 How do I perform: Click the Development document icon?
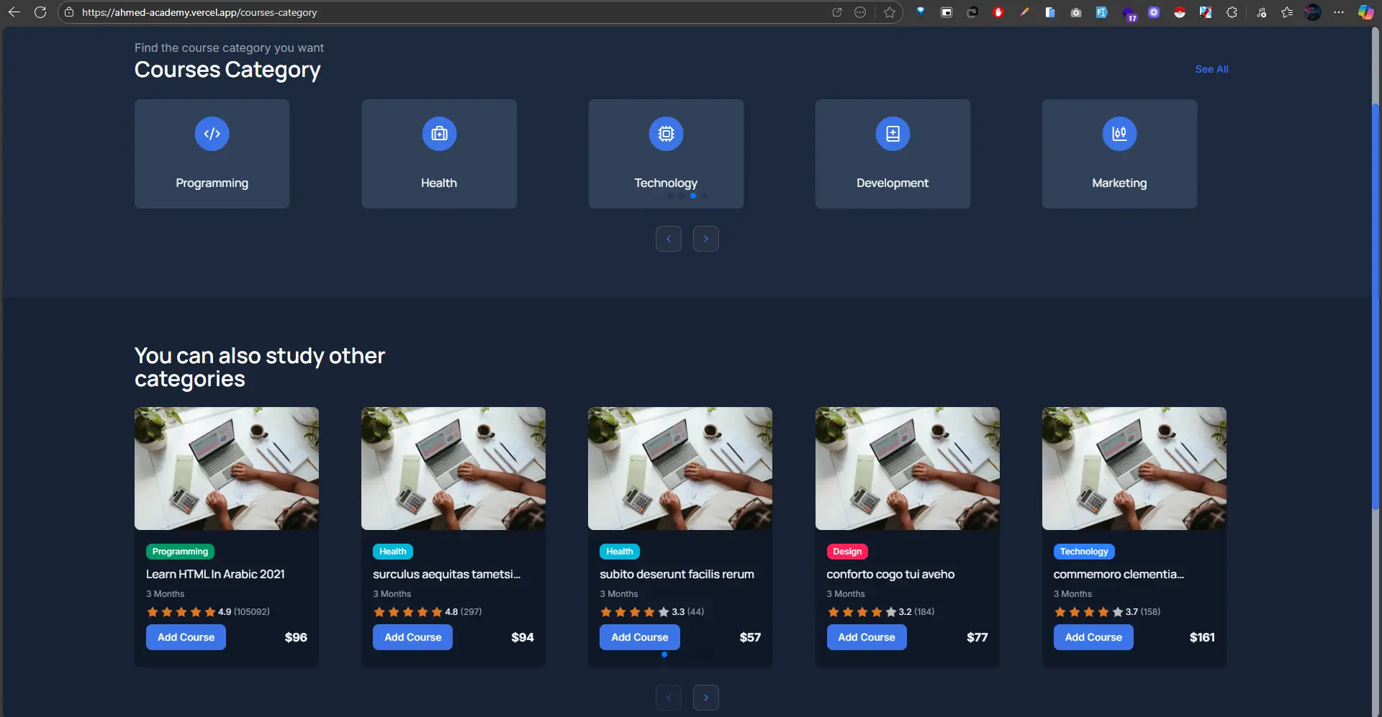[893, 134]
